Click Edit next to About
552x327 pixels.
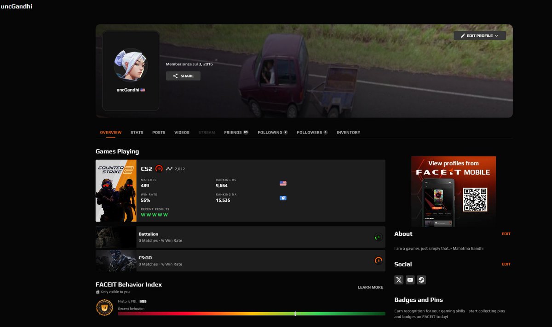[506, 234]
